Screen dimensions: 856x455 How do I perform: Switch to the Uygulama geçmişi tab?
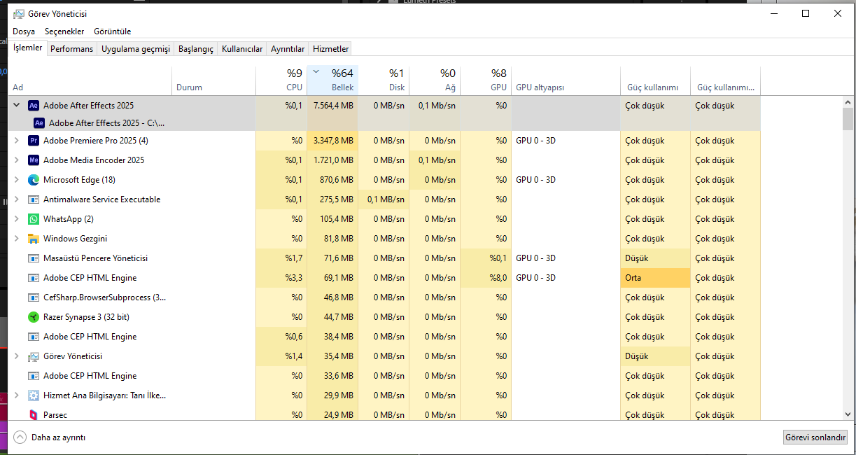(136, 49)
